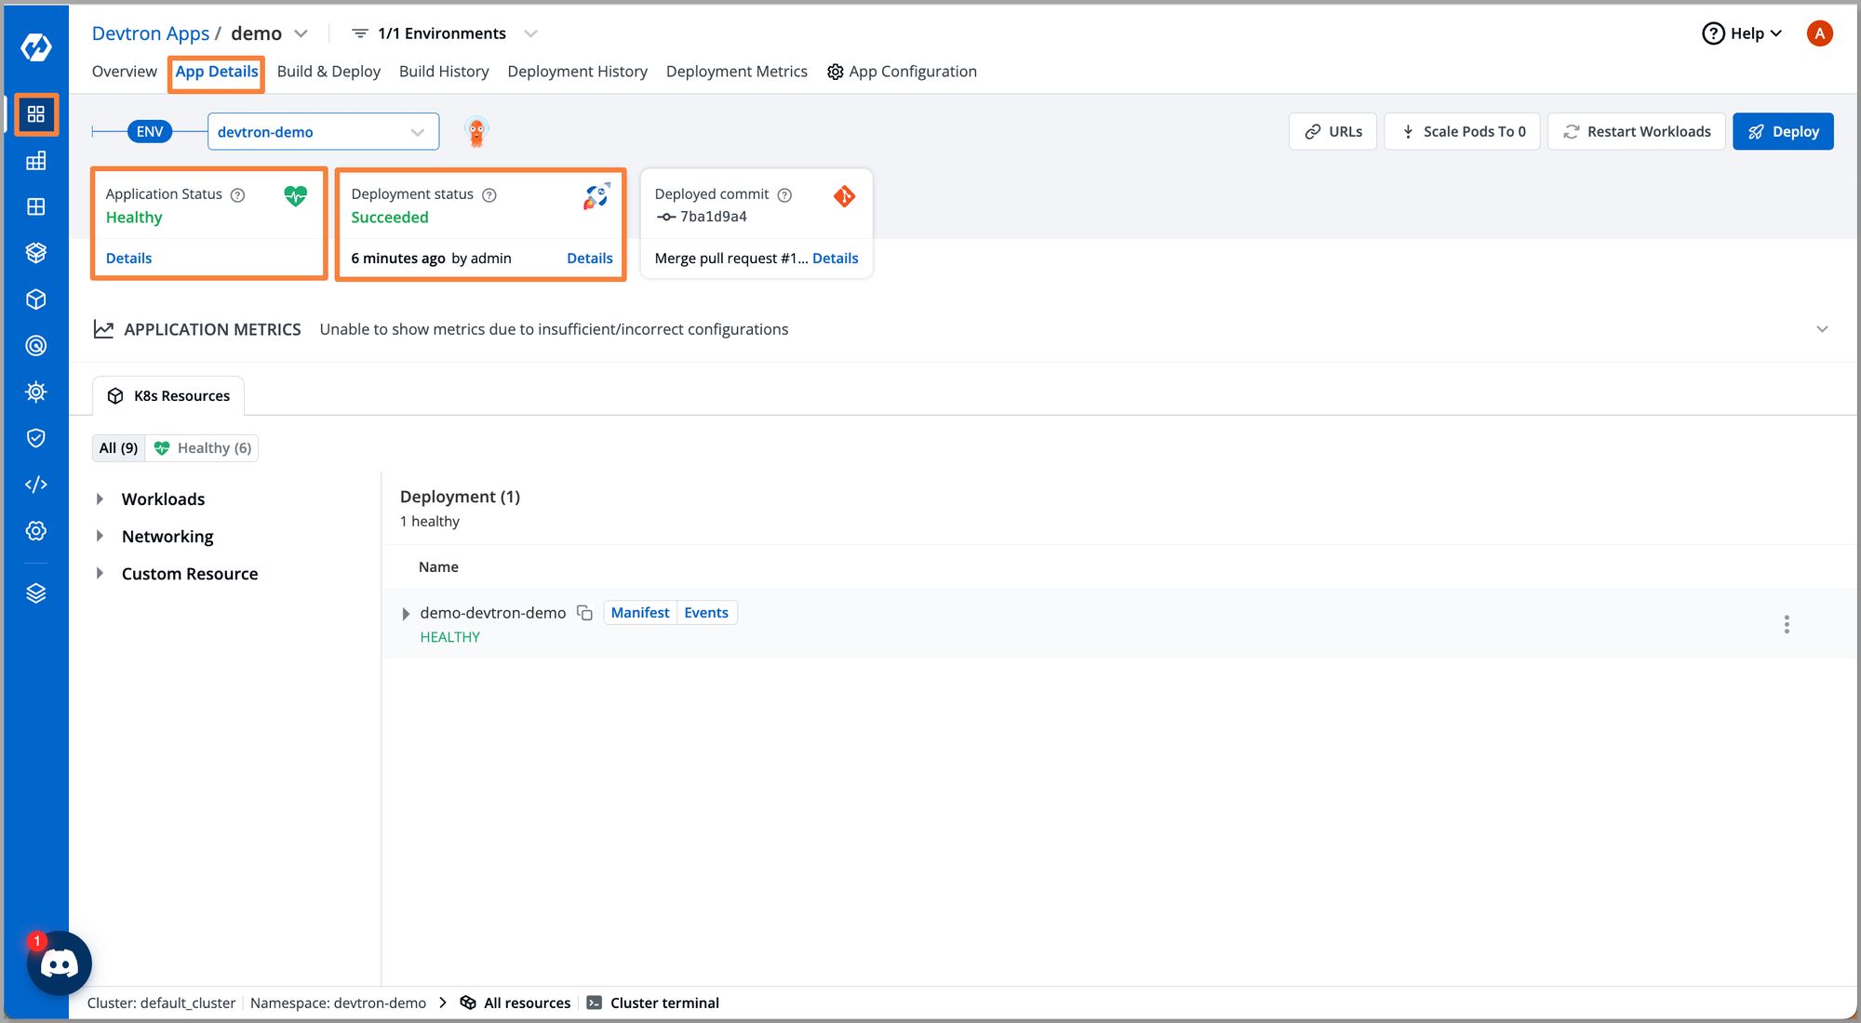Open the target-shaped icon in sidebar

[36, 346]
